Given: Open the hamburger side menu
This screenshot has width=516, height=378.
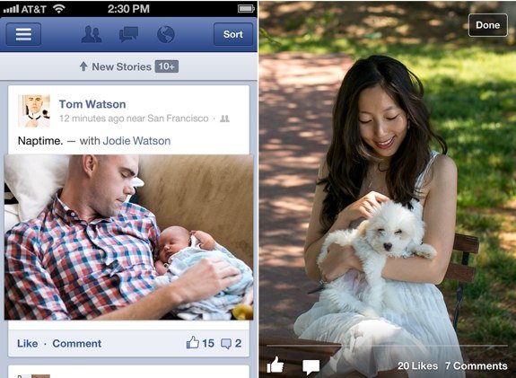Looking at the screenshot, I should [23, 34].
